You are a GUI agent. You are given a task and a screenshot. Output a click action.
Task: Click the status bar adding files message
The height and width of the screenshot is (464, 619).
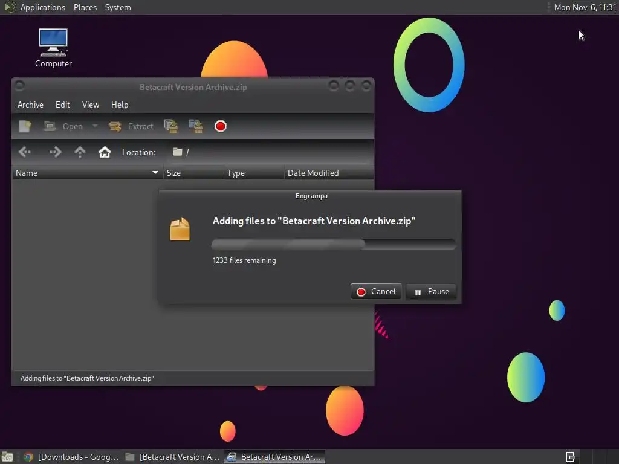87,378
